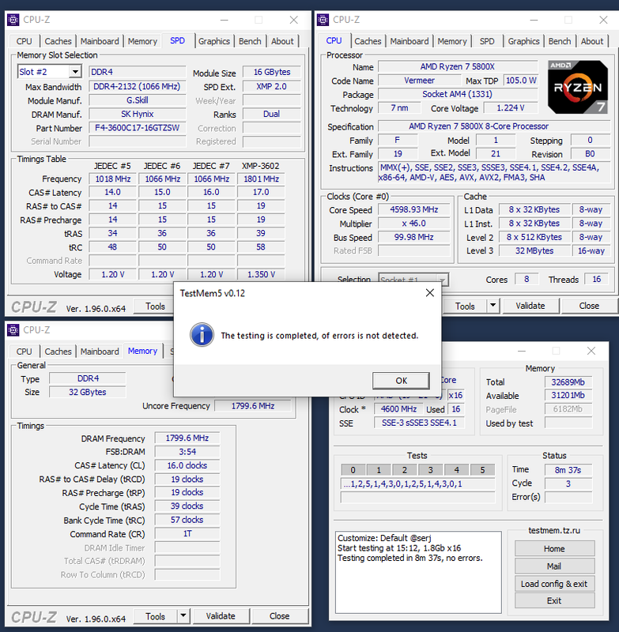
Task: Open SPD tab in the processor CPU-Z window
Action: (x=487, y=41)
